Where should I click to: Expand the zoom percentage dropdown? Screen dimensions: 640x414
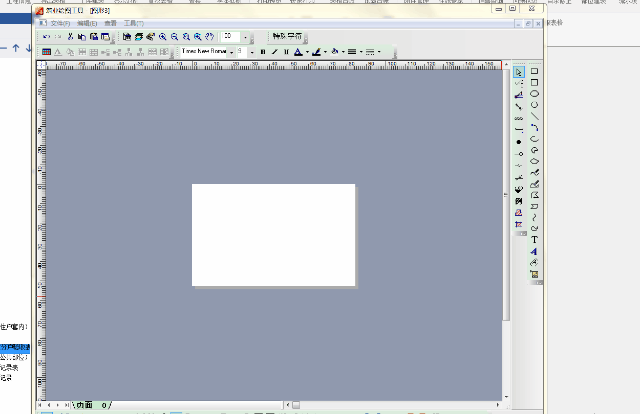pos(245,37)
